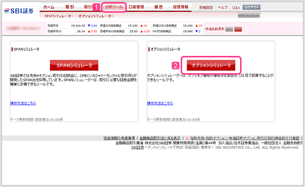Image resolution: width=305 pixels, height=187 pixels.
Task: Click the SPANシミュレータ panel heading
Action: pos(26,49)
